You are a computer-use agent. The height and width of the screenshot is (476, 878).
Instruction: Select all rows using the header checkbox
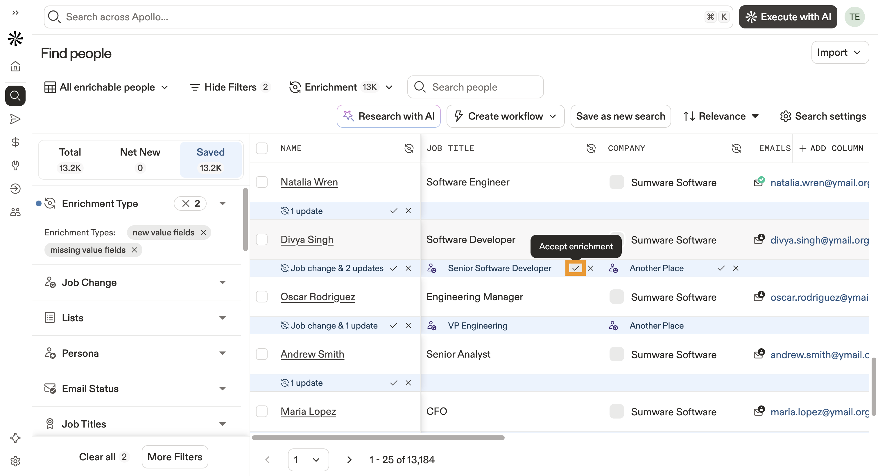tap(262, 148)
